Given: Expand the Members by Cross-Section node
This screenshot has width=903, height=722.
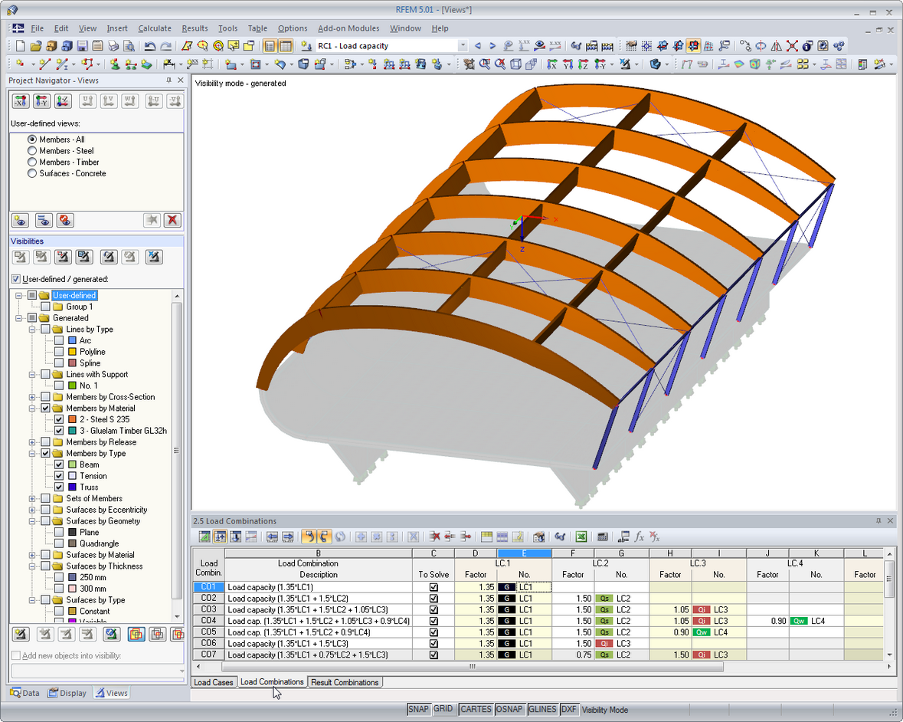Looking at the screenshot, I should [x=32, y=397].
